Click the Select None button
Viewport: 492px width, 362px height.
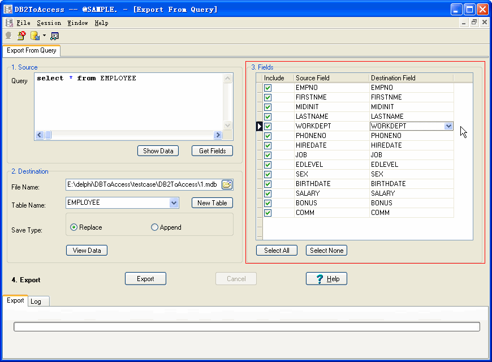pos(327,251)
